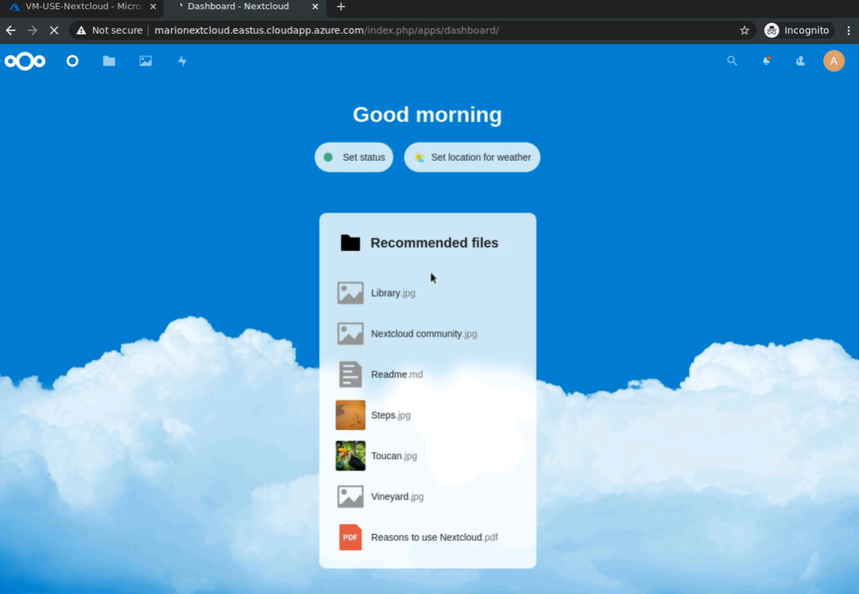Open Reasons to use Nextcloud.pdf name
The height and width of the screenshot is (594, 859).
click(435, 537)
